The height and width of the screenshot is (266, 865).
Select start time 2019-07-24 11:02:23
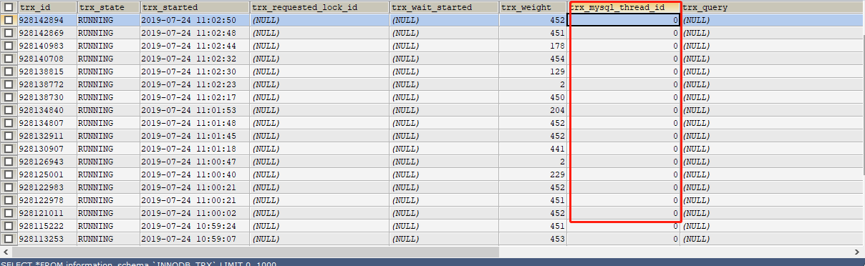coord(194,84)
